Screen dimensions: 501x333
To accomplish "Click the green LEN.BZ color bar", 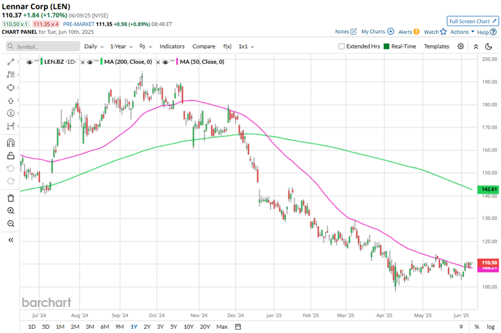I will click(41, 62).
